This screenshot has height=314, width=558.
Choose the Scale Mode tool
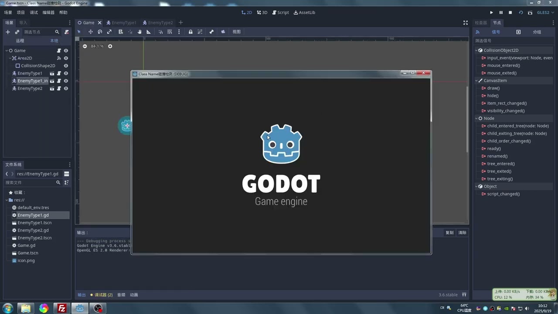[109, 32]
